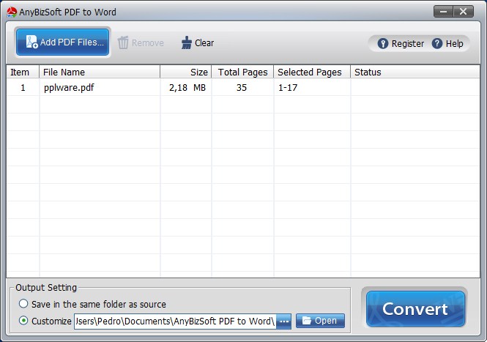Click the Add PDF Files button
Viewport: 487px width, 342px height.
click(62, 42)
